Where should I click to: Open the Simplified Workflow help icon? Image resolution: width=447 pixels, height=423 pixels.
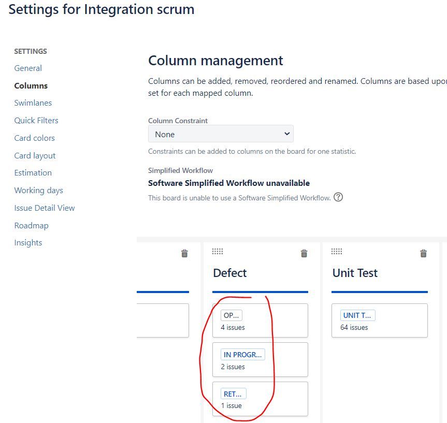[x=338, y=197]
